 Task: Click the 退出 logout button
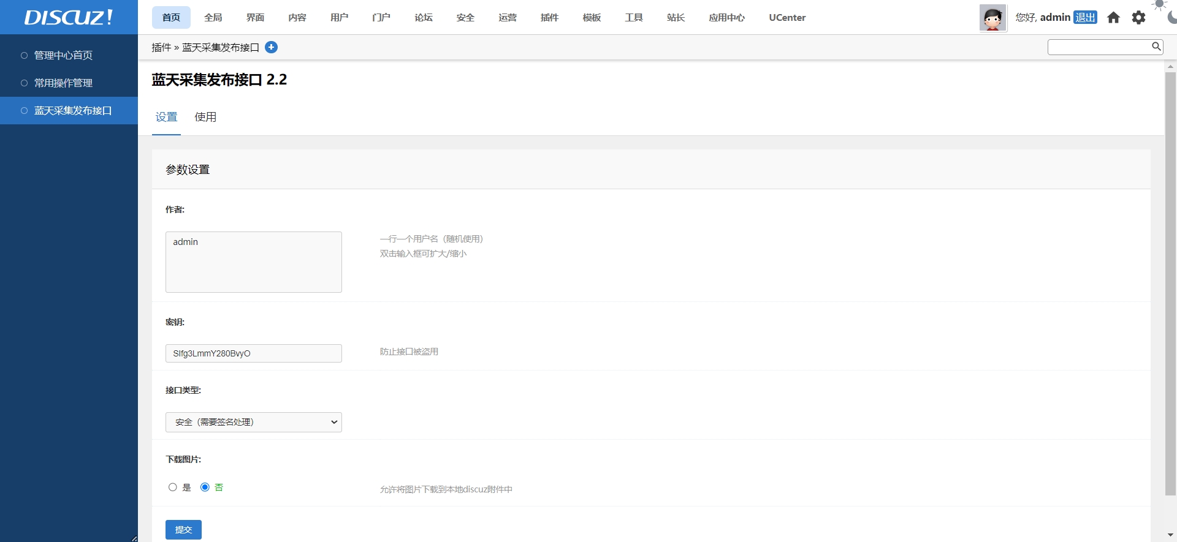(x=1085, y=18)
